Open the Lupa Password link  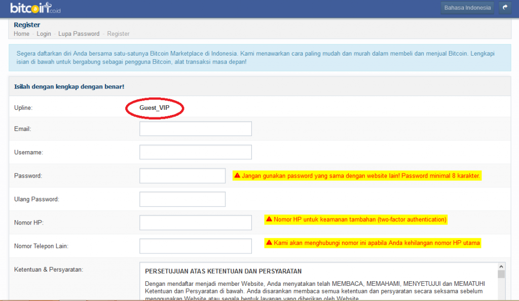(x=79, y=34)
